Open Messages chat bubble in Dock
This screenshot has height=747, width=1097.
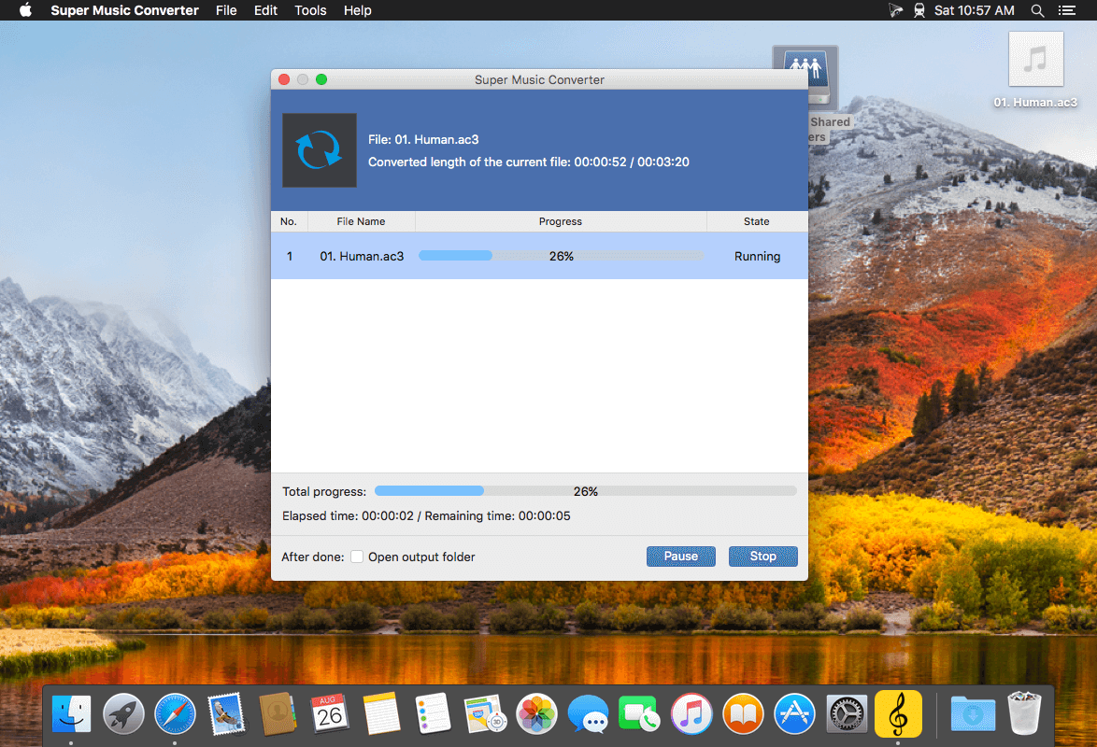pyautogui.click(x=588, y=714)
